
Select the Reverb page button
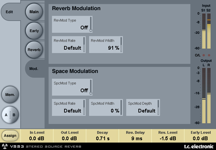(34, 50)
